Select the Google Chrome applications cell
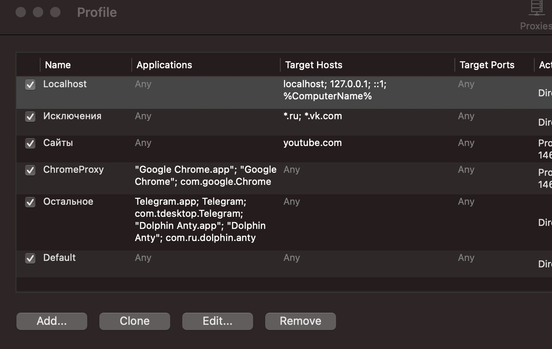 click(205, 175)
